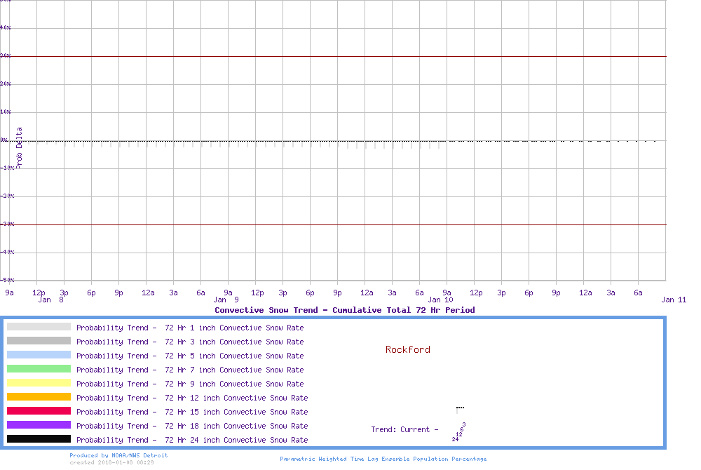Choose the purple 18 inch legend swatch
Image resolution: width=701 pixels, height=470 pixels.
click(x=39, y=425)
